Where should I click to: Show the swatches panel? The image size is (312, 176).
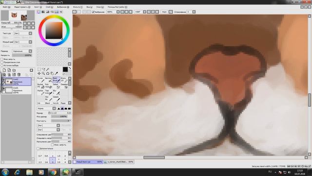[57, 12]
